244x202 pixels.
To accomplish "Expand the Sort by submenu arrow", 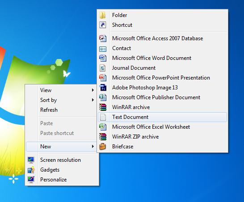I will [93, 100].
